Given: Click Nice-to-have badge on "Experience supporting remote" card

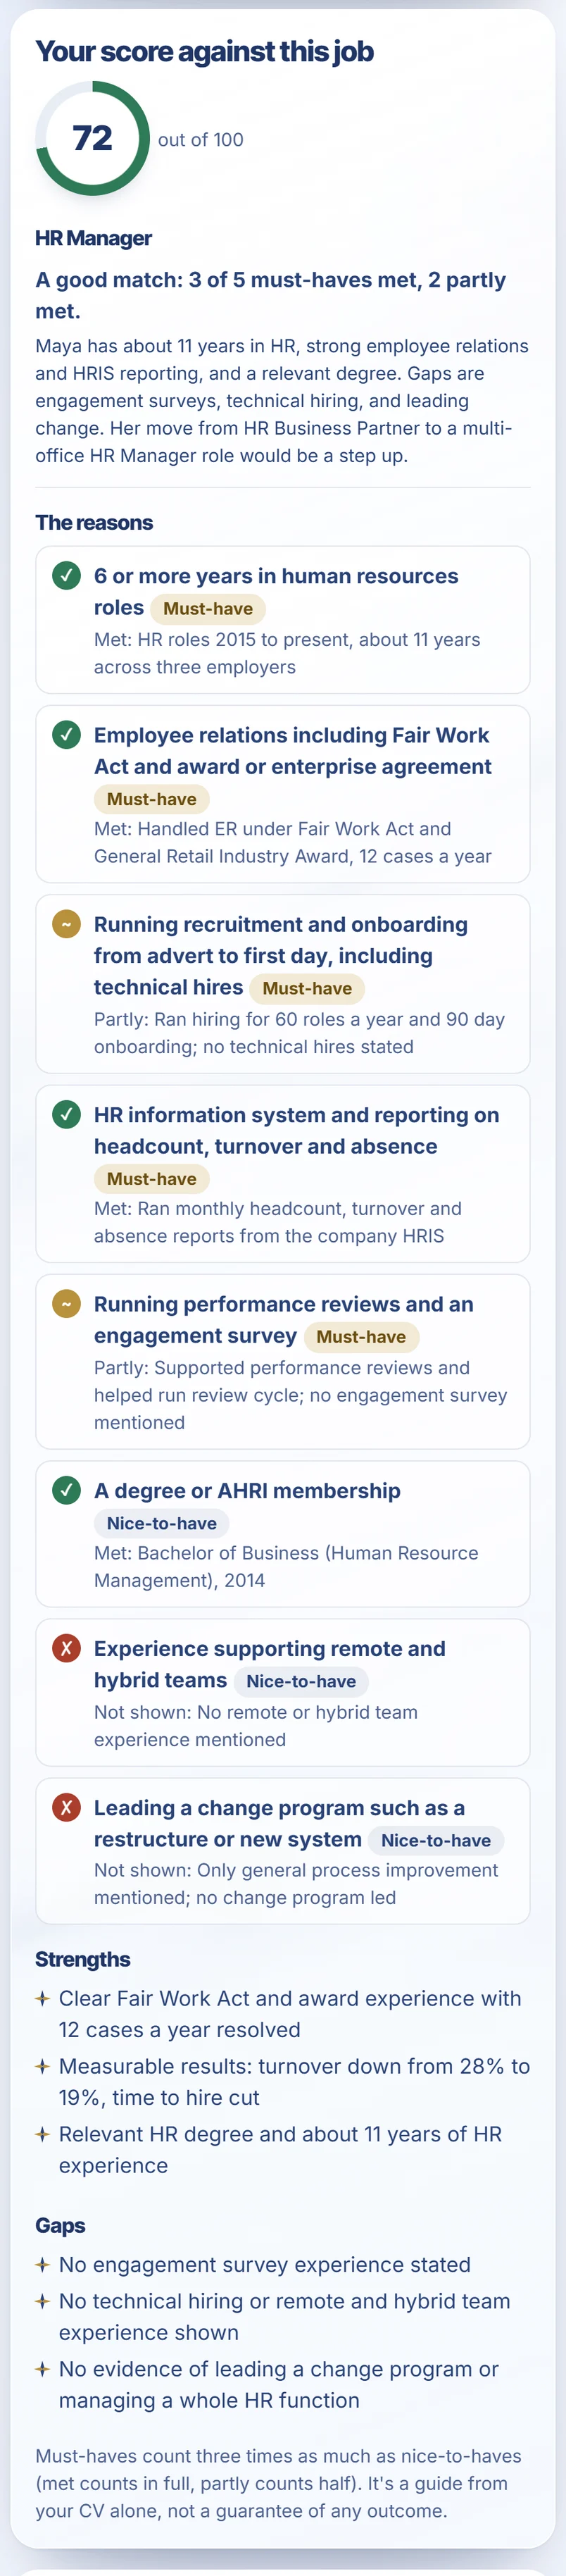Looking at the screenshot, I should [301, 1681].
